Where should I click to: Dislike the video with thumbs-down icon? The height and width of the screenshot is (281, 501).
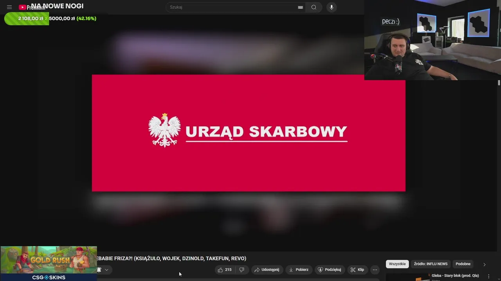tap(241, 270)
